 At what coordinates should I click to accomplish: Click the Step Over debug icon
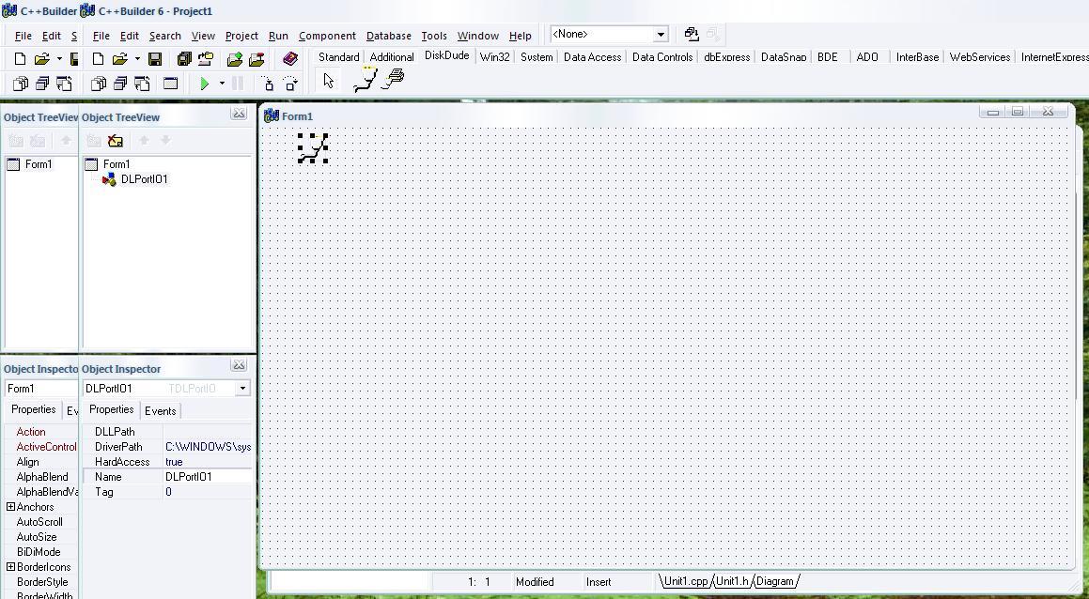tap(291, 84)
